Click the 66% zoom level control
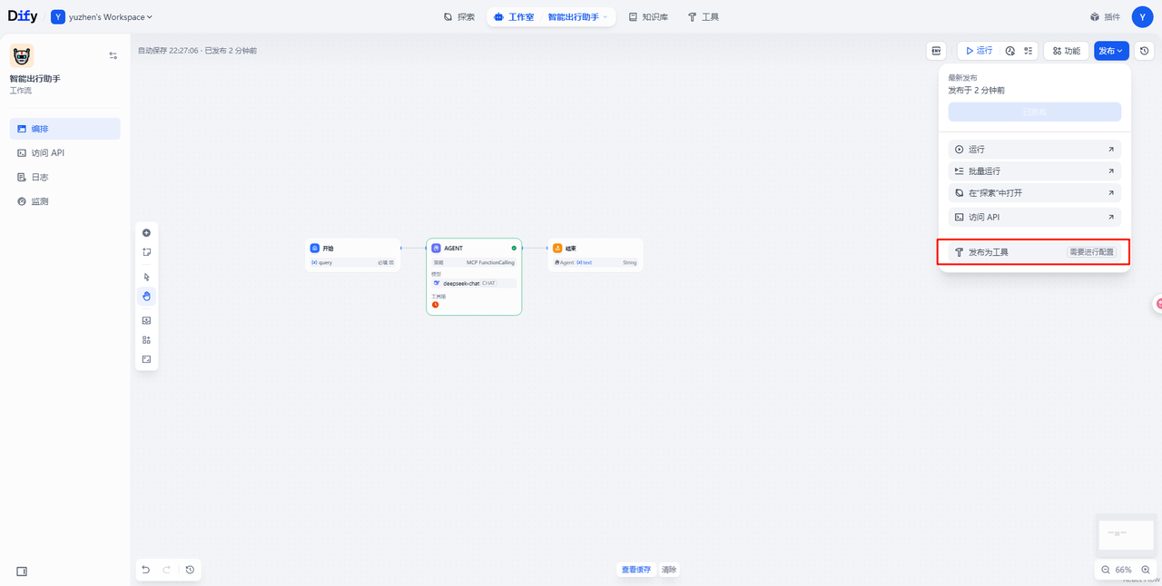This screenshot has width=1162, height=586. 1124,570
